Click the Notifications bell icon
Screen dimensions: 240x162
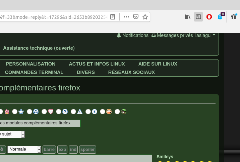(x=119, y=35)
